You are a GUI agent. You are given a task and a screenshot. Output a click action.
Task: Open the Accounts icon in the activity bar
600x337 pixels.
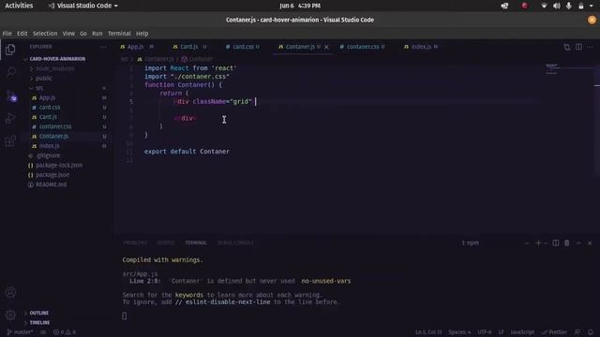[x=10, y=292]
